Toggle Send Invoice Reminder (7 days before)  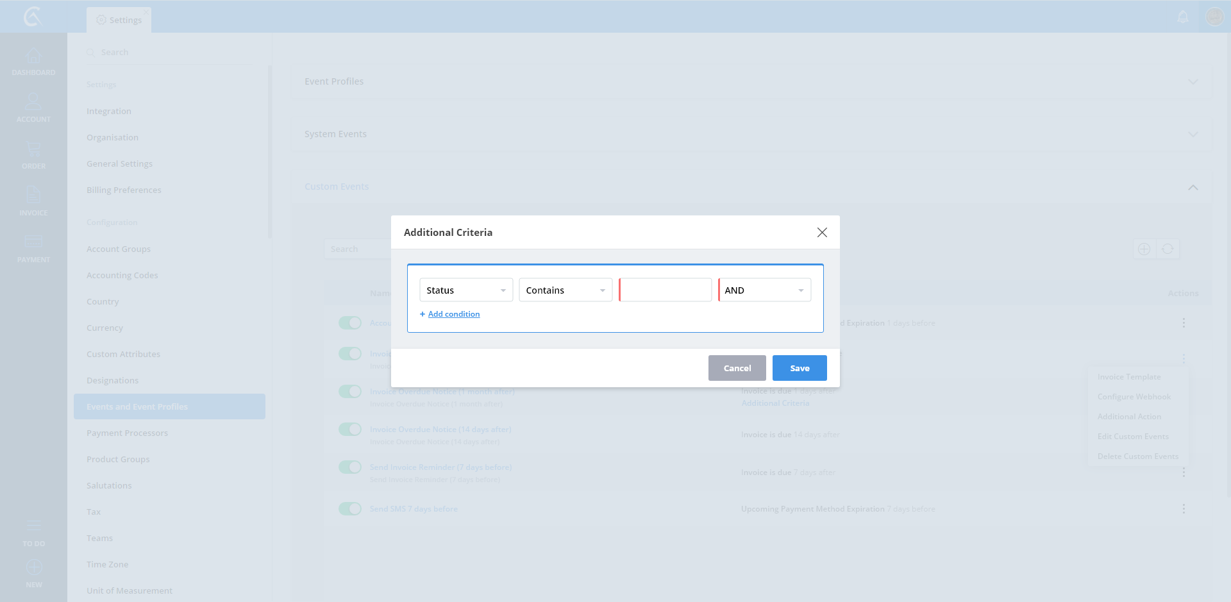tap(350, 467)
